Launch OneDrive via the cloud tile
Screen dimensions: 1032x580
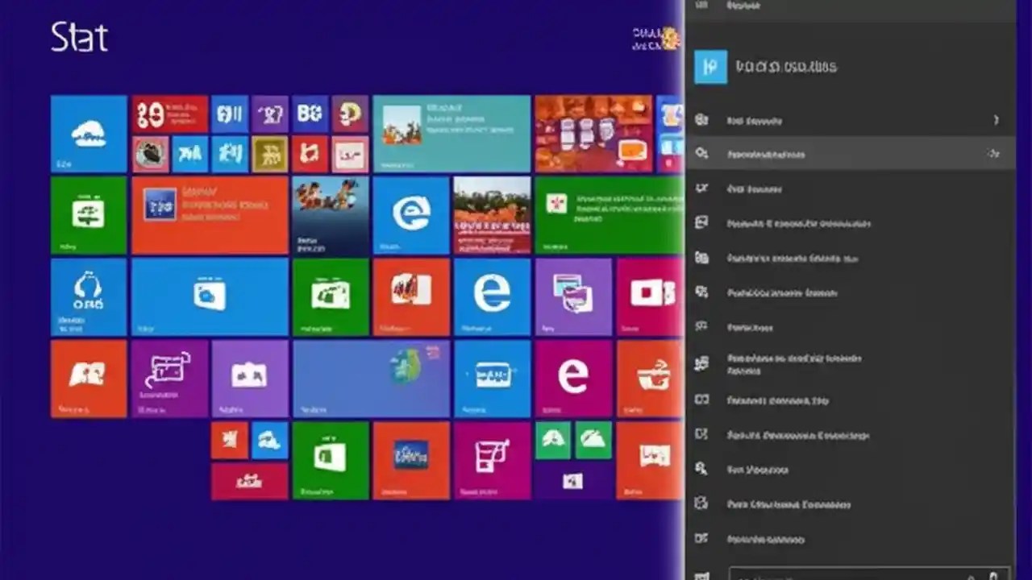pos(89,135)
